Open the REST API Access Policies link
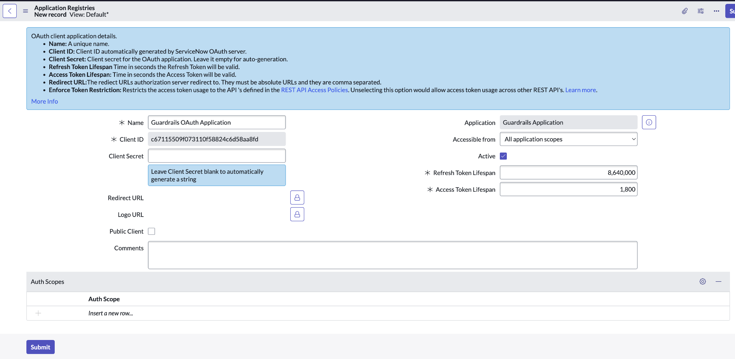735x359 pixels. click(x=314, y=90)
